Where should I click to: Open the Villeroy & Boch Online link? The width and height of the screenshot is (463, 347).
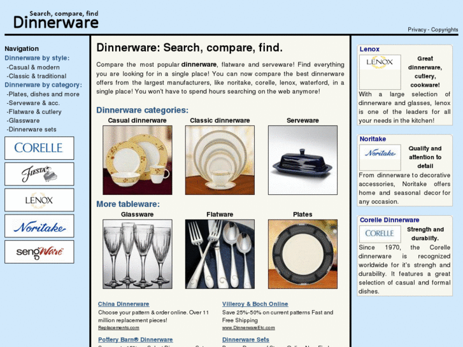255,304
